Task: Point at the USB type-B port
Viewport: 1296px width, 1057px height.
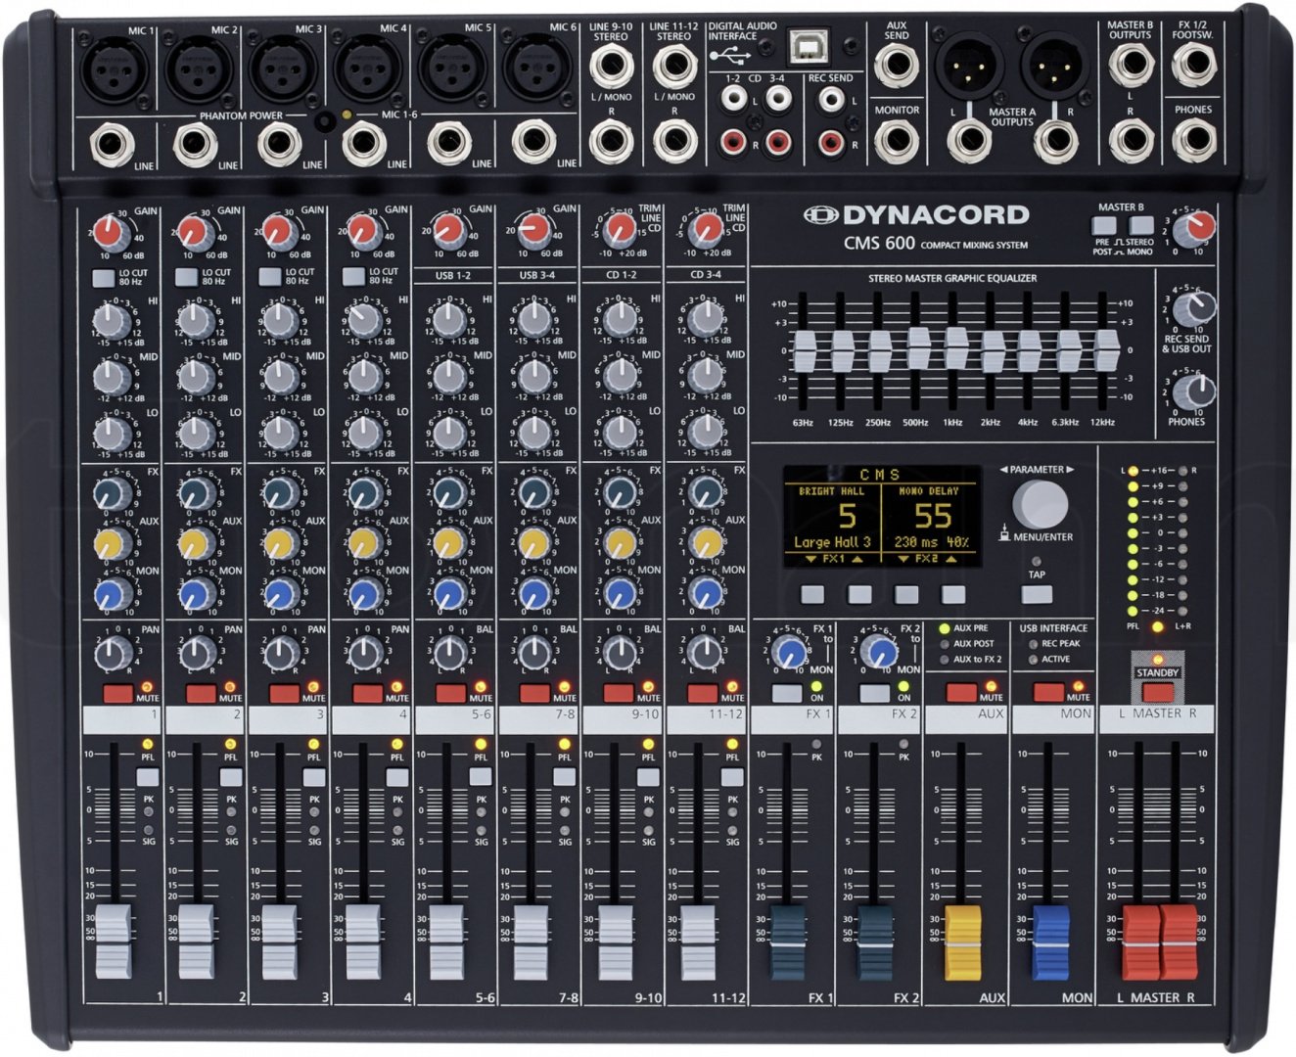Action: click(810, 45)
